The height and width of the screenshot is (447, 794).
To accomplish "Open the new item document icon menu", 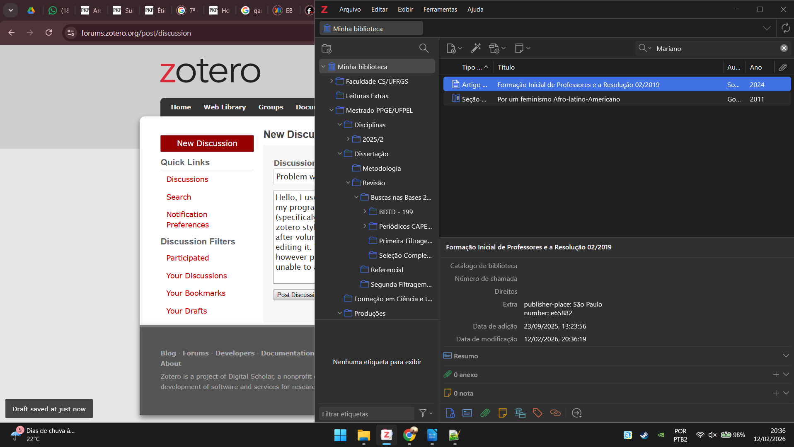I will click(454, 48).
